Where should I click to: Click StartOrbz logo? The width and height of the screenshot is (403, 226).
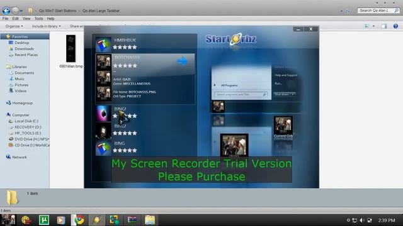(x=231, y=39)
